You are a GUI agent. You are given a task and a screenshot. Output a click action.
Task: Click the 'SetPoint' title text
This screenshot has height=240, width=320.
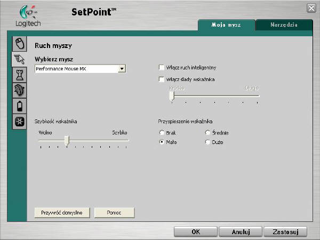tap(94, 12)
